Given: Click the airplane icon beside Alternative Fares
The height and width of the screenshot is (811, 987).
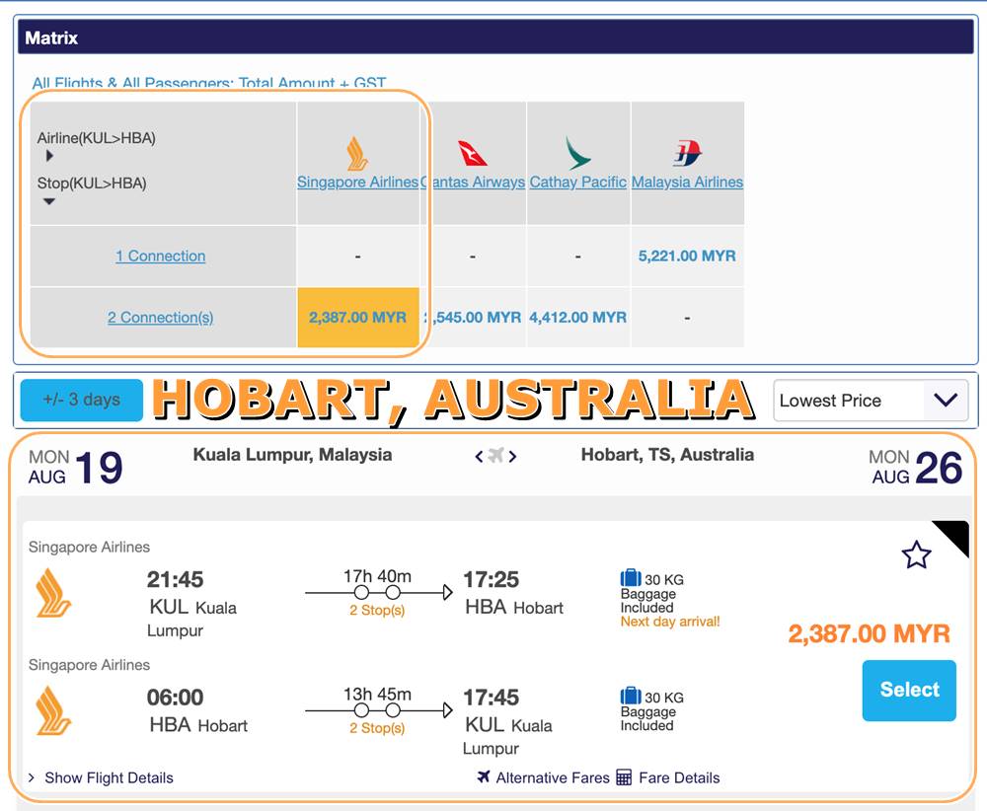Looking at the screenshot, I should [484, 777].
